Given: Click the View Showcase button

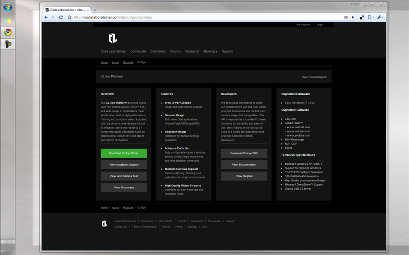Looking at the screenshot, I should pyautogui.click(x=124, y=188).
